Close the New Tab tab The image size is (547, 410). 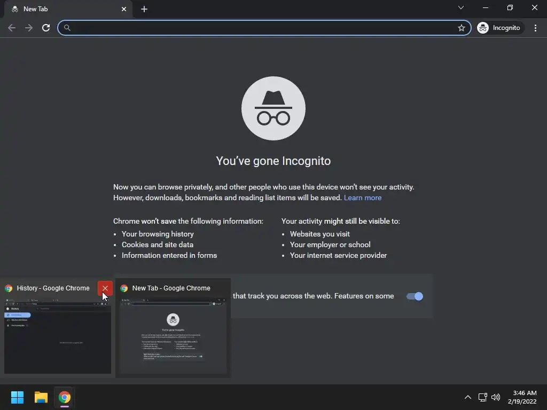pyautogui.click(x=124, y=9)
